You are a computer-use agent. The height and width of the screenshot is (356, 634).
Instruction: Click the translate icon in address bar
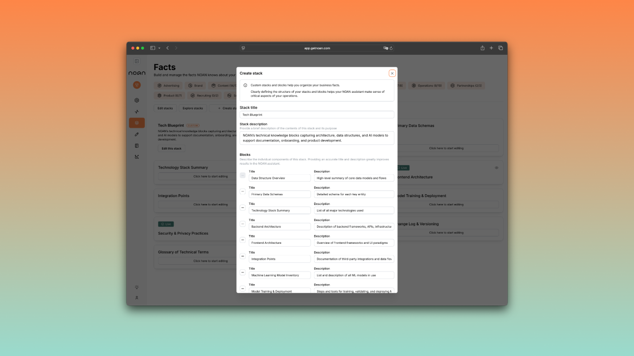[385, 48]
